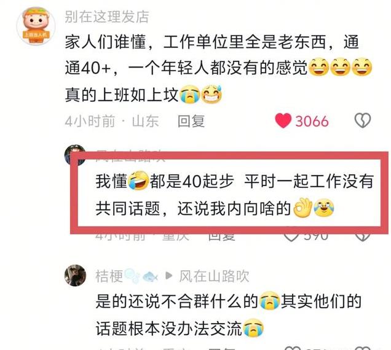The width and height of the screenshot is (391, 350).
Task: Open username 别在这理发店 profile
Action: [107, 17]
